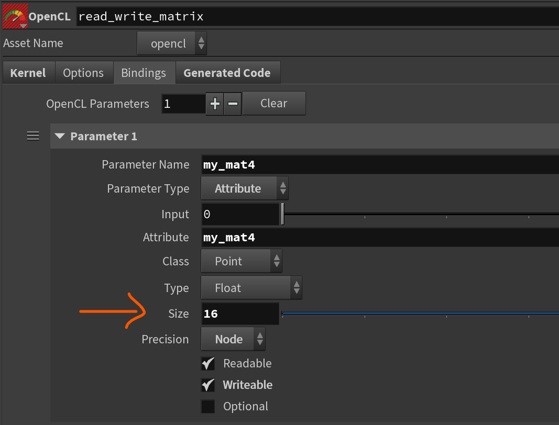
Task: Collapse the Parameter 1 section
Action: pos(60,136)
